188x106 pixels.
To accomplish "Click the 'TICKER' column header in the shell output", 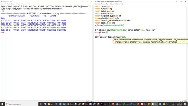I will (21, 16).
